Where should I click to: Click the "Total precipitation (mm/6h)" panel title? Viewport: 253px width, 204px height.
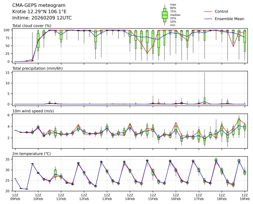pyautogui.click(x=37, y=68)
